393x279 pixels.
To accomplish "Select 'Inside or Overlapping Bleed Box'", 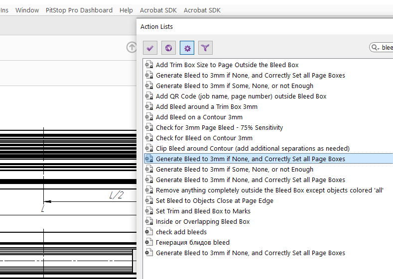I will click(203, 221).
